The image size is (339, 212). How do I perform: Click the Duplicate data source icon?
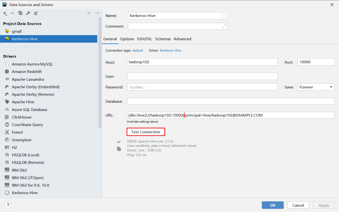pos(20,13)
